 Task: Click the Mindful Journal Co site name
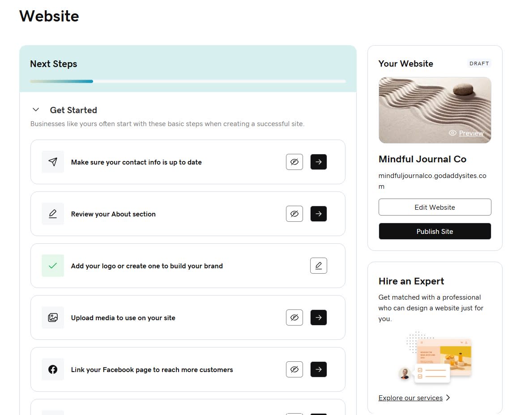[x=422, y=159]
